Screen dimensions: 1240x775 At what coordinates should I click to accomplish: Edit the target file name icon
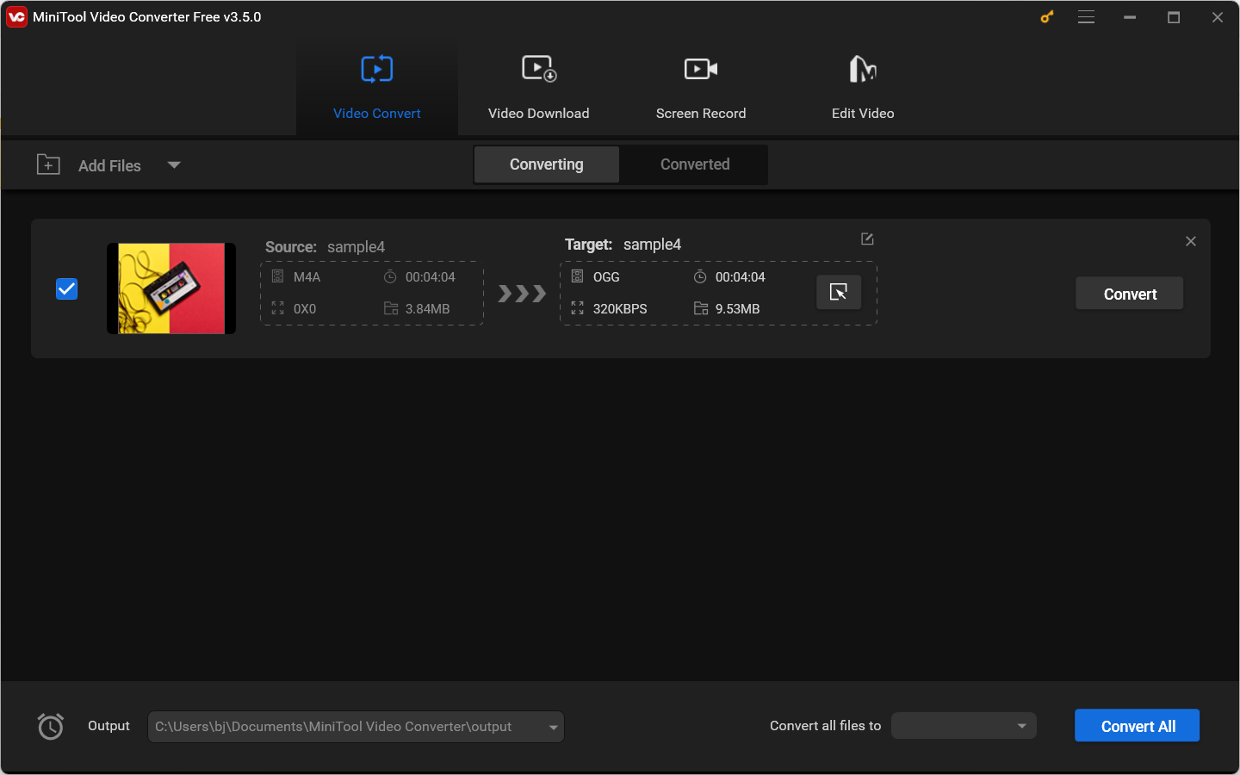pyautogui.click(x=867, y=239)
